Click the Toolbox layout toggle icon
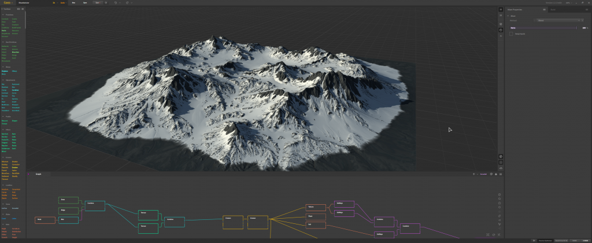The height and width of the screenshot is (243, 592). pos(18,9)
